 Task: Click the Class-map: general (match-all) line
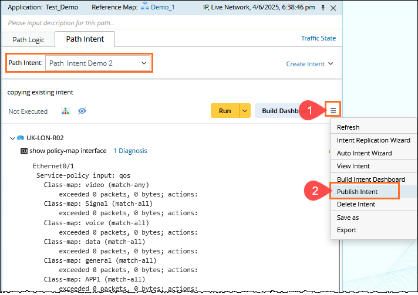[x=100, y=260]
